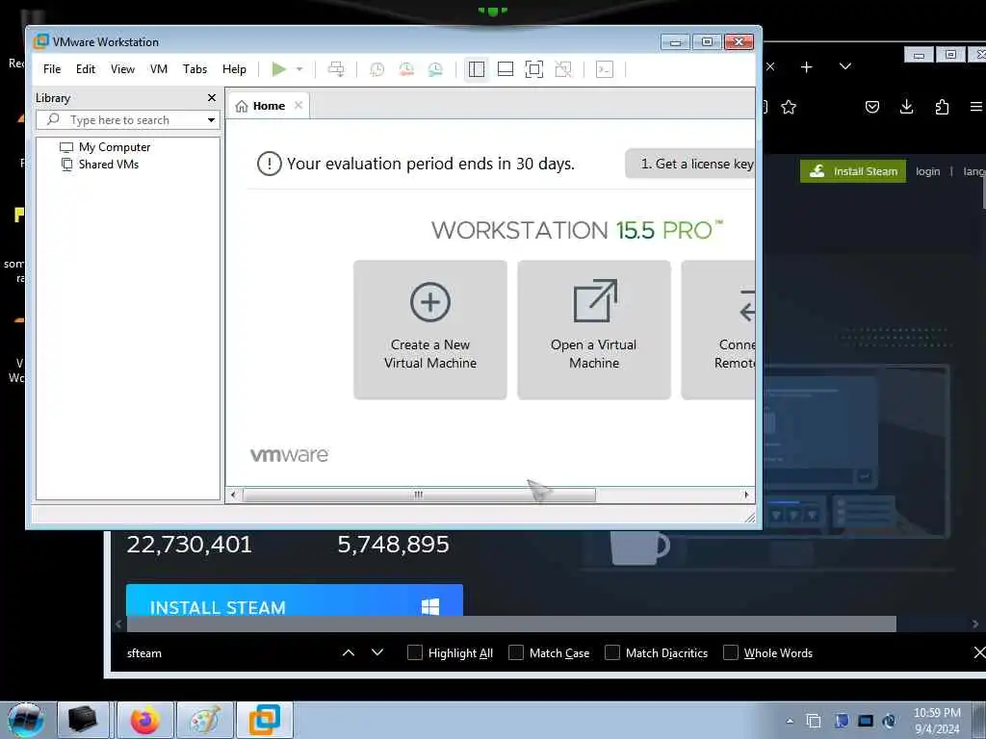Start the VM with the green play icon
986x739 pixels.
278,69
